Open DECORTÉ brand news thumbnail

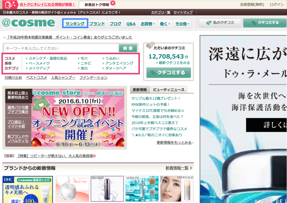(107, 189)
